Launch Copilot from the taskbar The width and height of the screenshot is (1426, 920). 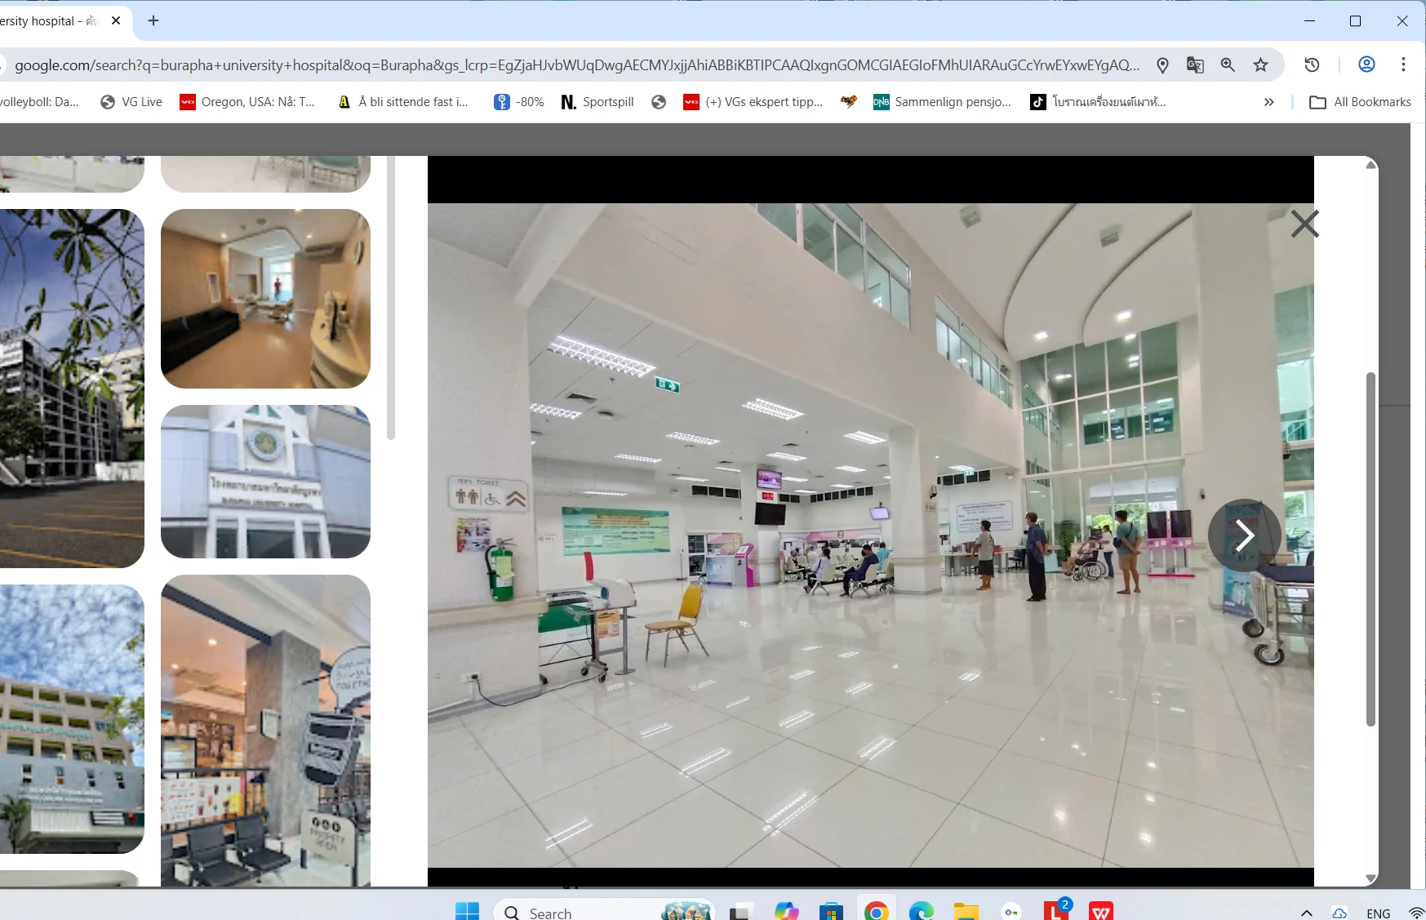click(x=786, y=911)
